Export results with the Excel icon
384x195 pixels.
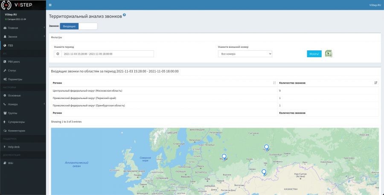328,54
